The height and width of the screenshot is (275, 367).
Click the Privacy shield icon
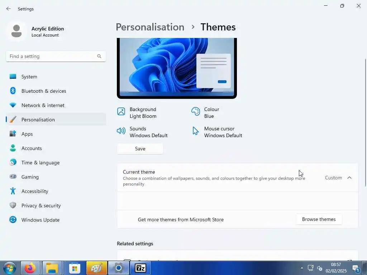click(13, 205)
